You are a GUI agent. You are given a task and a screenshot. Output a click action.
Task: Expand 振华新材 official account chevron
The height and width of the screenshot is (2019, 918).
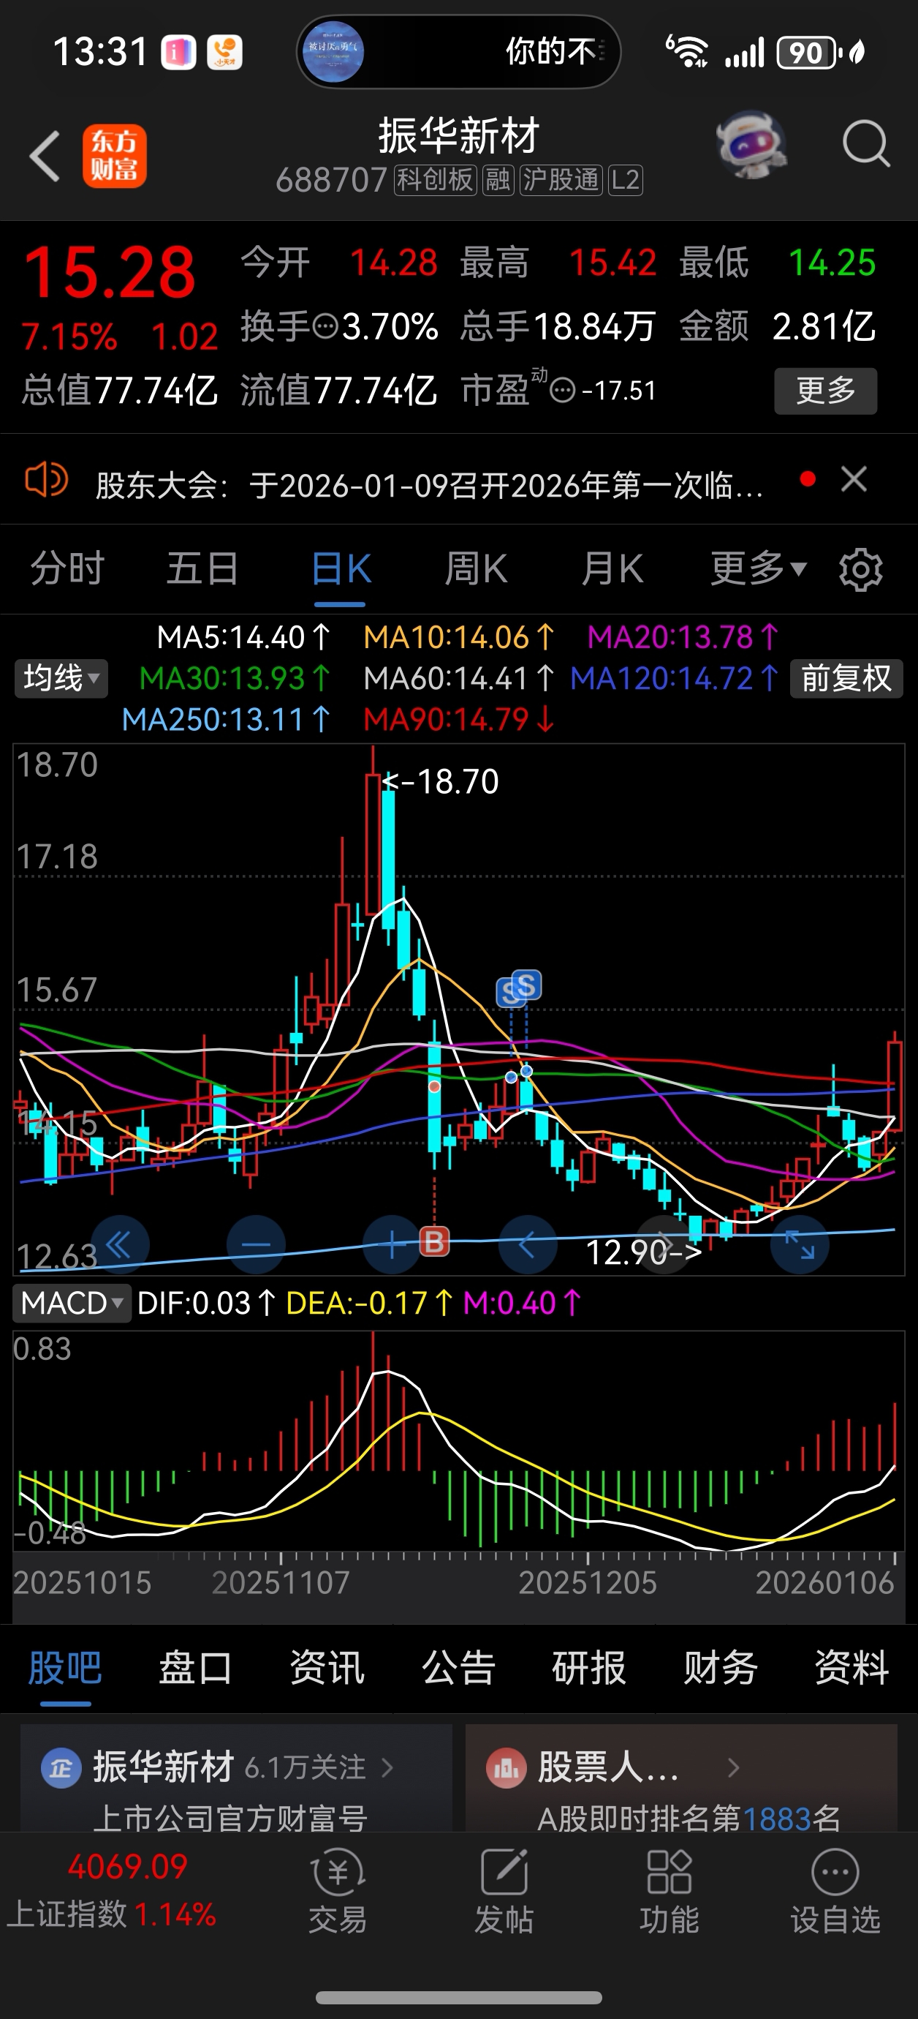click(387, 1767)
